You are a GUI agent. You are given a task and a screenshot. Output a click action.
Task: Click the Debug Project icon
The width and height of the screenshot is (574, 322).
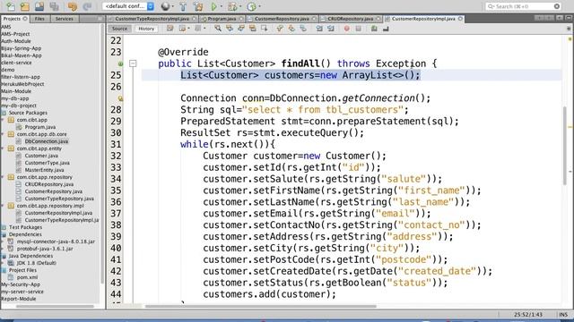[232, 6]
